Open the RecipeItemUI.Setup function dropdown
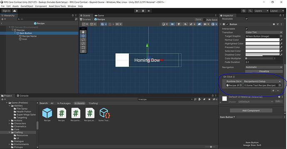 click(262, 82)
